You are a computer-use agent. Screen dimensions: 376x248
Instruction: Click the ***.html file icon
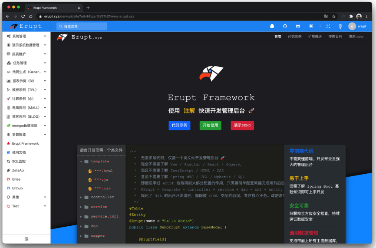click(x=90, y=171)
